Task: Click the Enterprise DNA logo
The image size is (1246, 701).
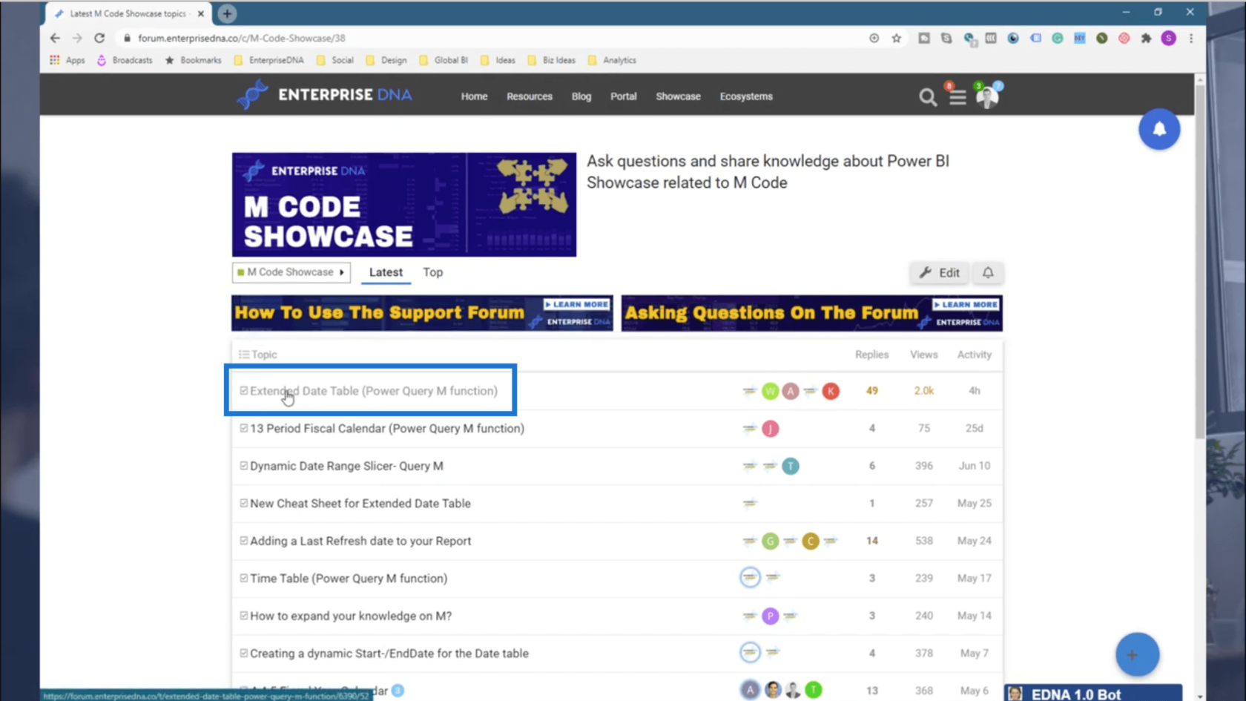Action: click(x=324, y=95)
